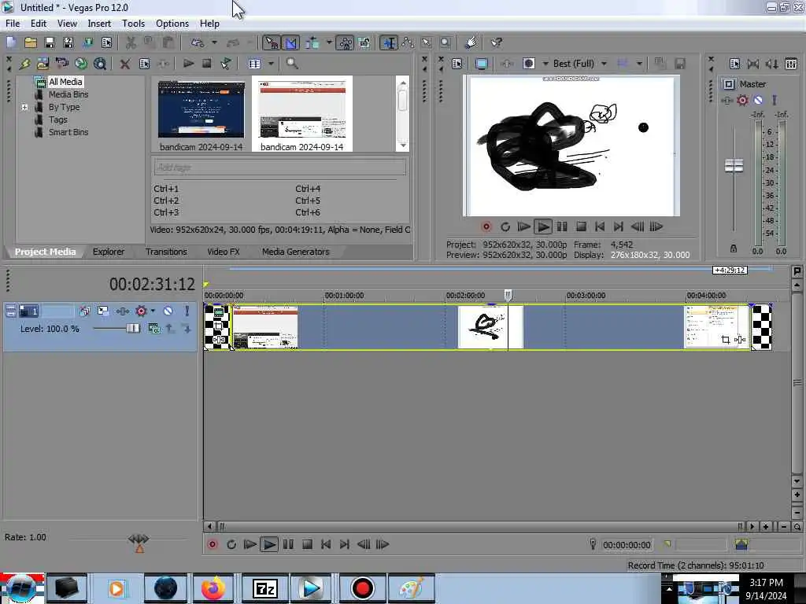Select the Selection Edit tool

click(426, 42)
